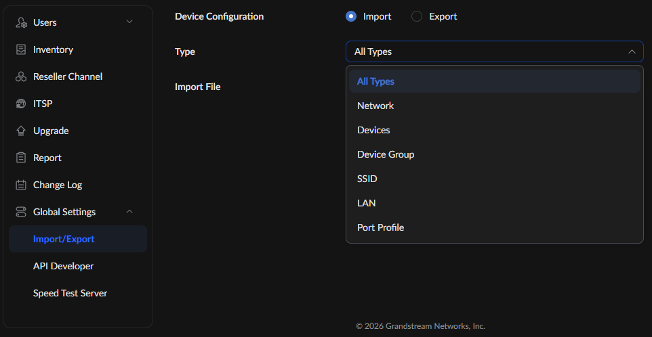Collapse the Global Settings chevron
Screen dimensions: 652x337
pos(129,211)
